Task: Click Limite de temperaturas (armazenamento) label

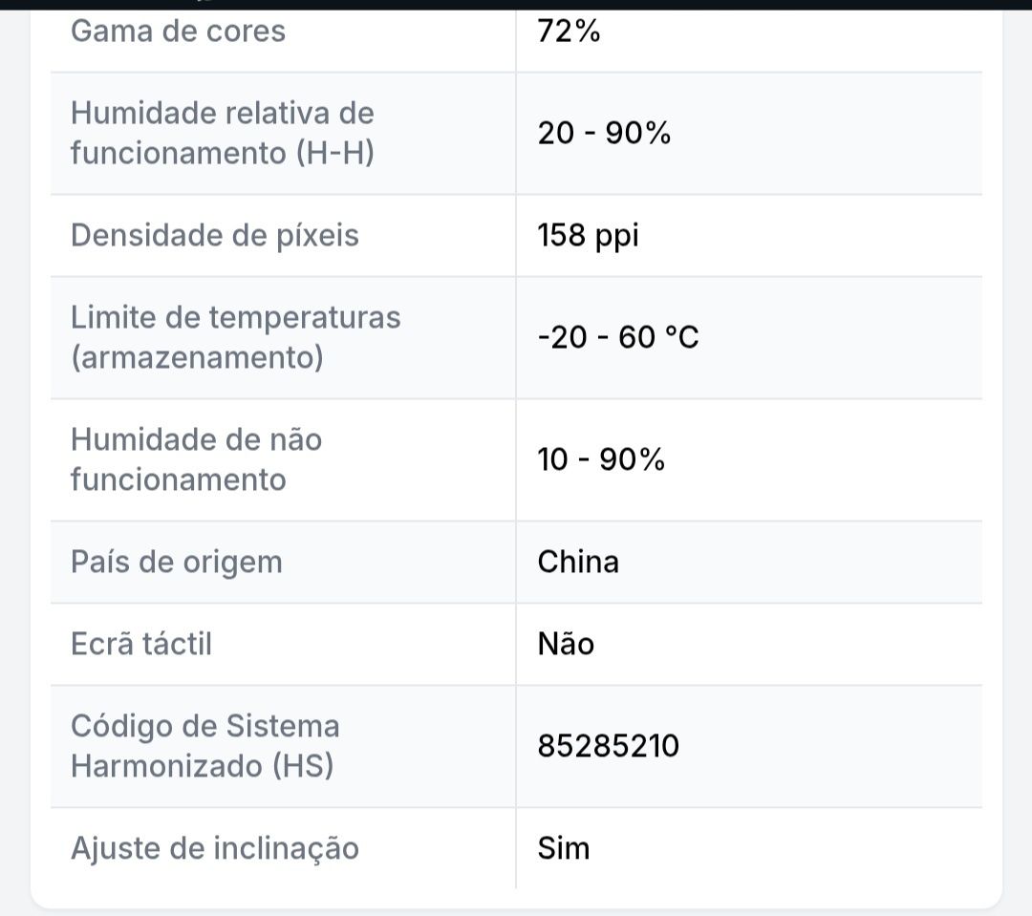Action: click(x=236, y=337)
